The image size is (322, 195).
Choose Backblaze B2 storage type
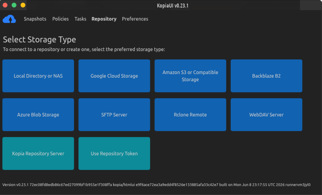point(266,76)
